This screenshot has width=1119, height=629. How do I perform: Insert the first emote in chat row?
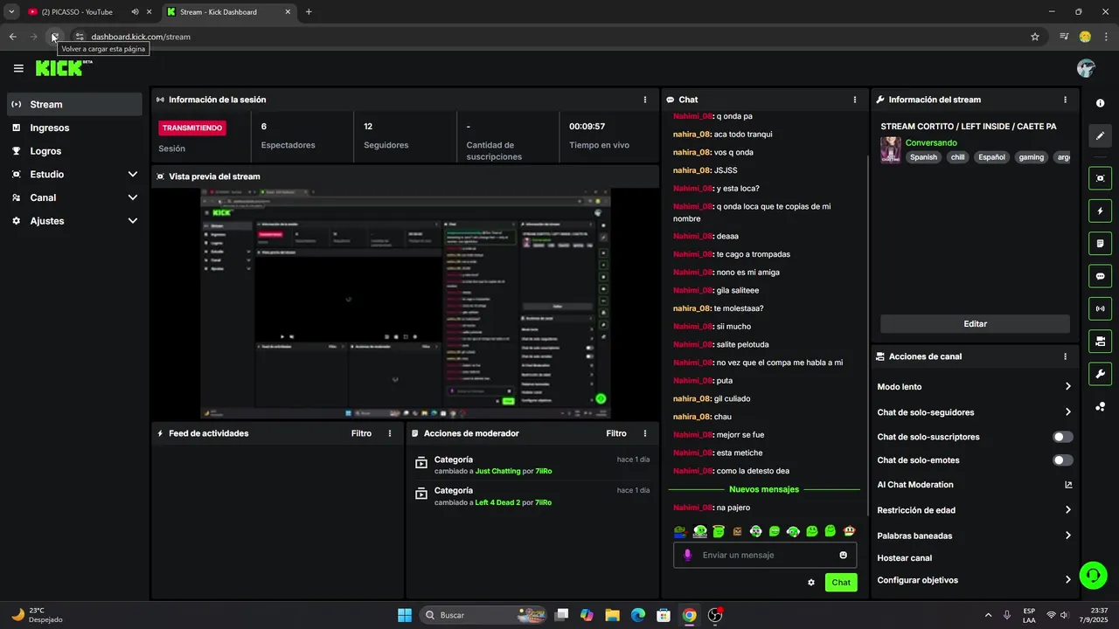680,531
